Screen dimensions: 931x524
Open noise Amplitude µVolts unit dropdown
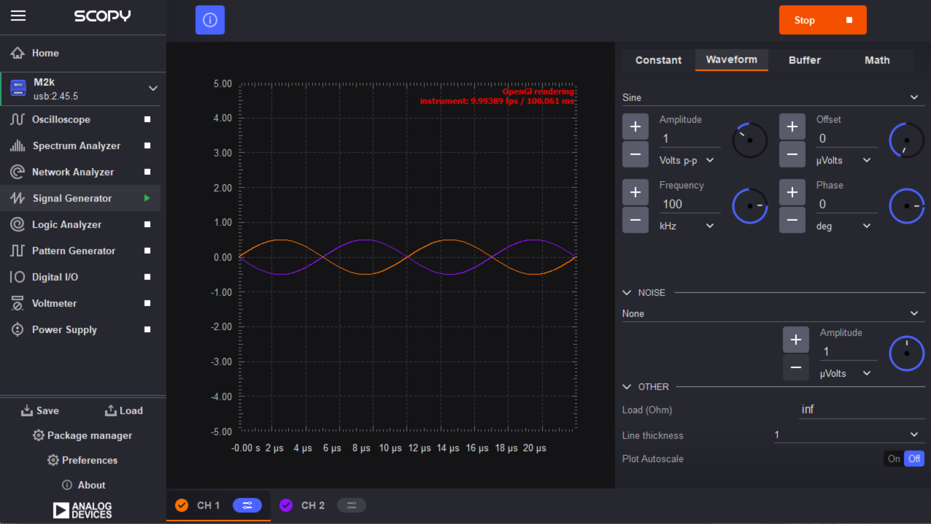click(845, 373)
